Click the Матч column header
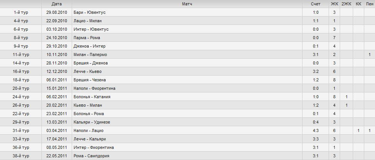This screenshot has width=375, height=160. coord(187,4)
